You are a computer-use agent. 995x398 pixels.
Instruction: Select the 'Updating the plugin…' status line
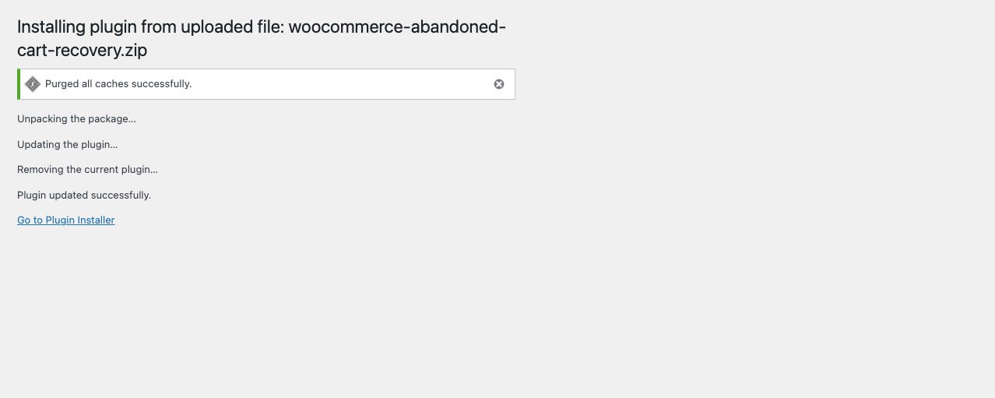tap(68, 145)
